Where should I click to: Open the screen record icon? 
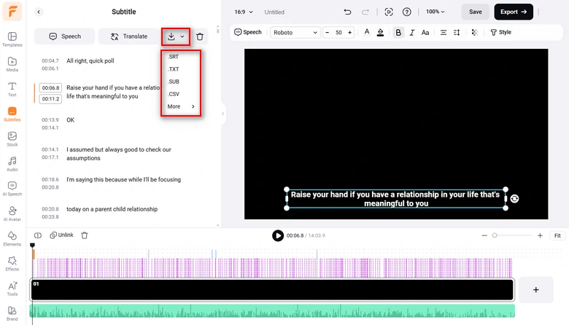tap(389, 12)
